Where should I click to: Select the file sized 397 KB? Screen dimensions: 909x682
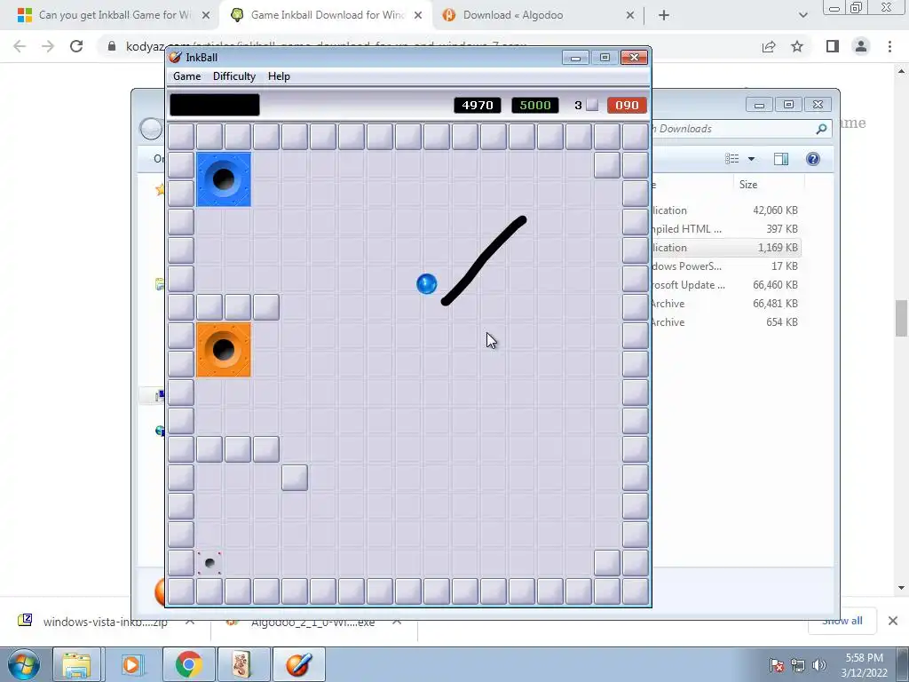click(x=726, y=229)
